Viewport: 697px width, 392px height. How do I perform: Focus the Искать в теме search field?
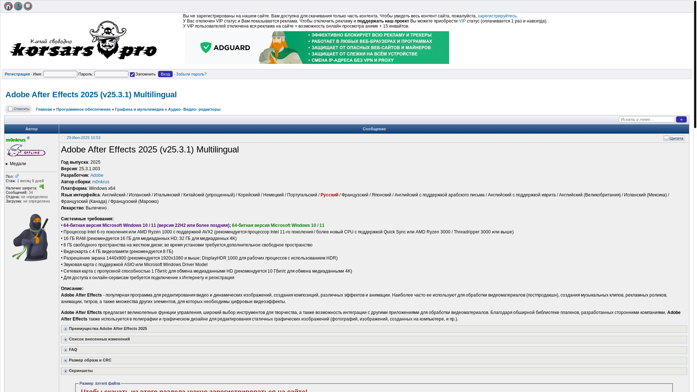tap(647, 119)
